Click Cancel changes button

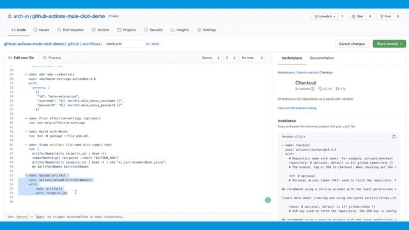pyautogui.click(x=351, y=44)
